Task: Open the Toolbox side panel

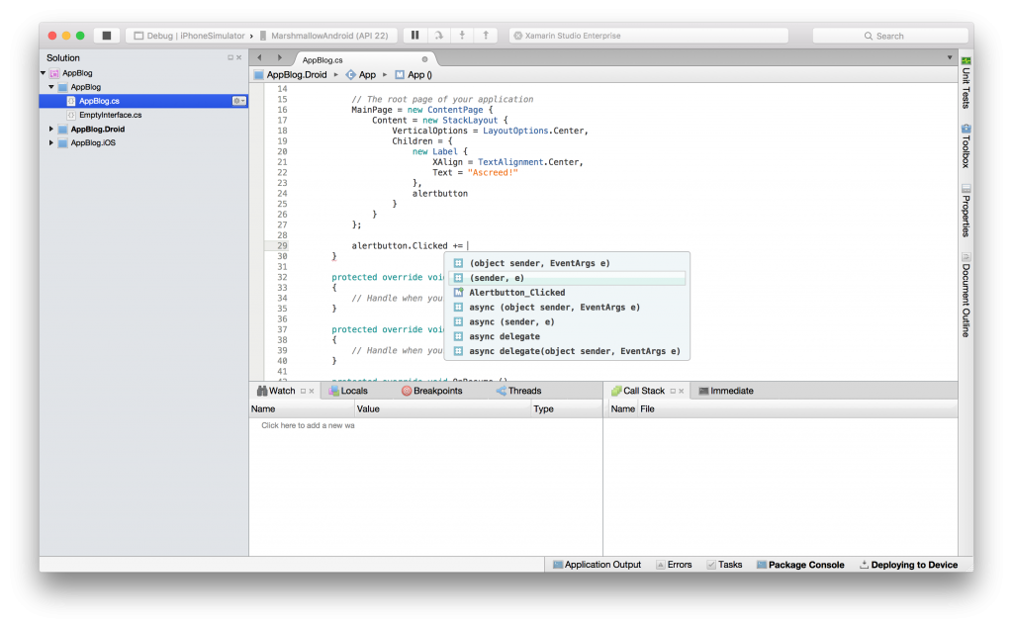Action: [966, 146]
